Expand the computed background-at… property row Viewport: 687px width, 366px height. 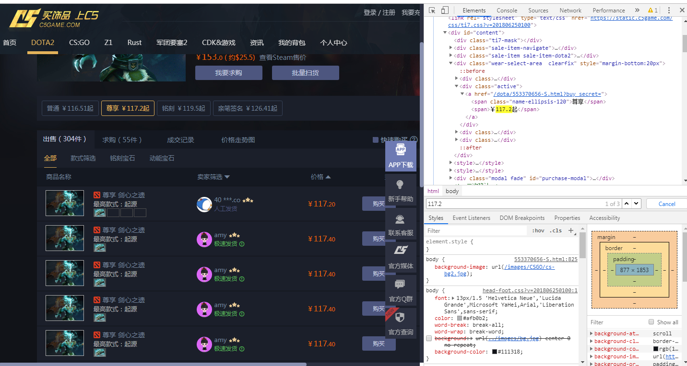592,333
